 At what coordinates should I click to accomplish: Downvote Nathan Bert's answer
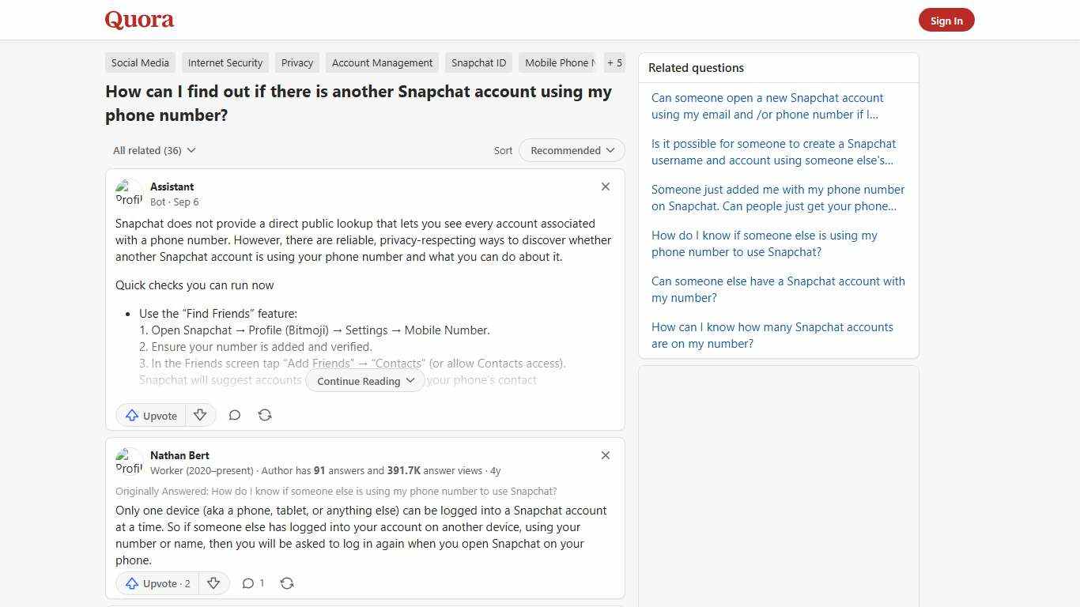coord(214,583)
